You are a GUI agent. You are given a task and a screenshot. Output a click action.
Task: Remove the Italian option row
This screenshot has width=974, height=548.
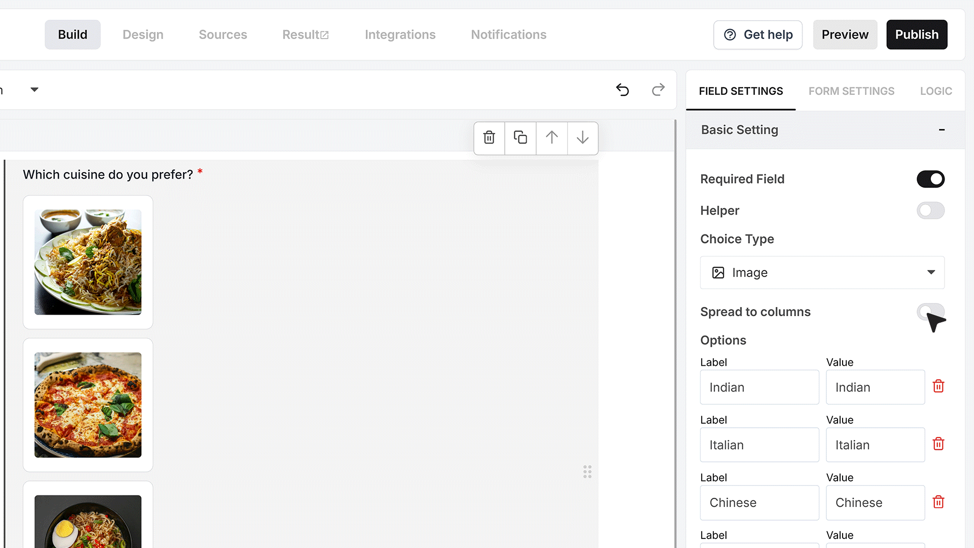(938, 444)
